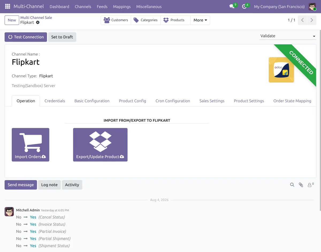The height and width of the screenshot is (252, 321).
Task: Click the gear icon beside Flipkart breadcrumb
Action: pos(38,22)
